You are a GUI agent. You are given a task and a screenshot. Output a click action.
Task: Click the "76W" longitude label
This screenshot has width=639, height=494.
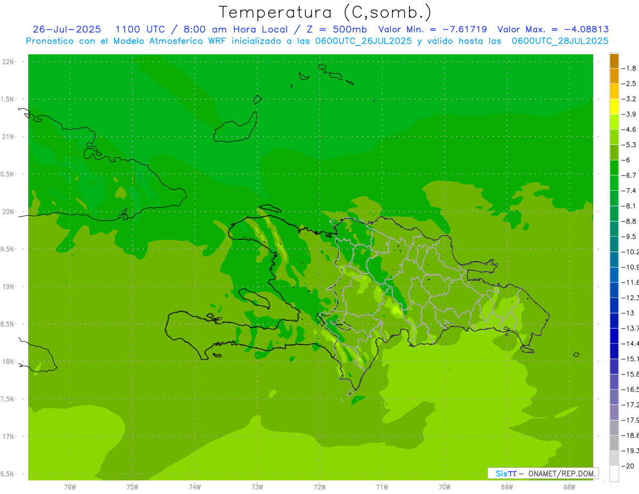(70, 487)
